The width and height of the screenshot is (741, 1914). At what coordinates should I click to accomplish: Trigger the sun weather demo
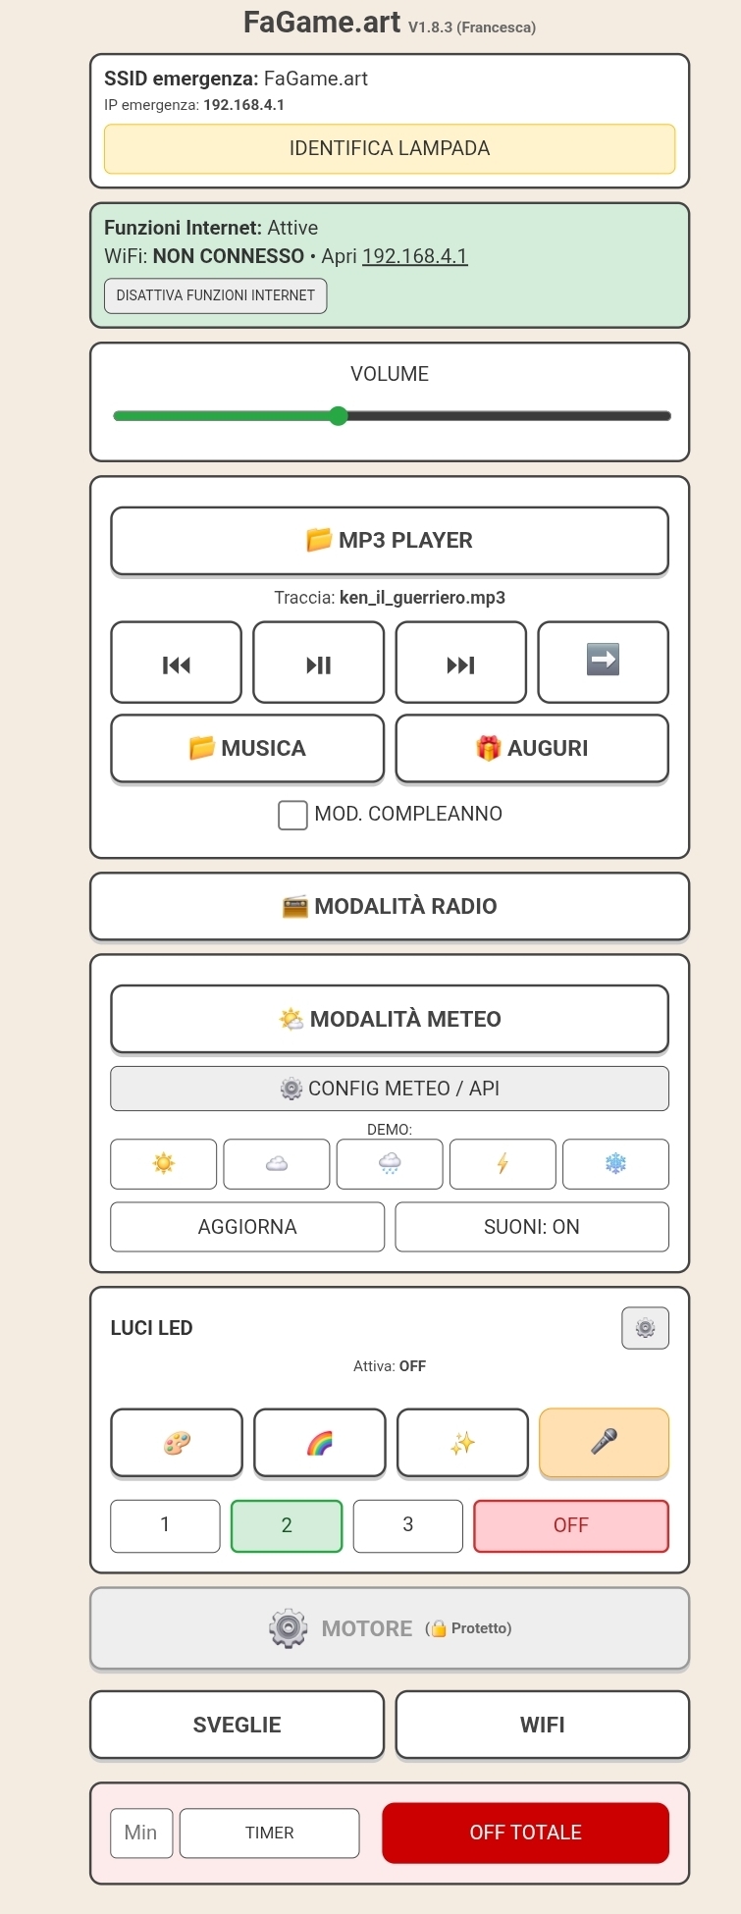(x=164, y=1164)
